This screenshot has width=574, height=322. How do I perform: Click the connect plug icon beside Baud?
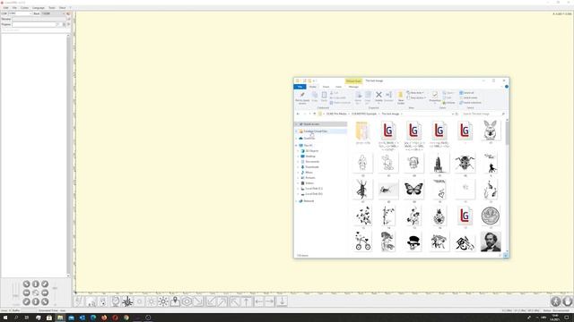(x=68, y=13)
